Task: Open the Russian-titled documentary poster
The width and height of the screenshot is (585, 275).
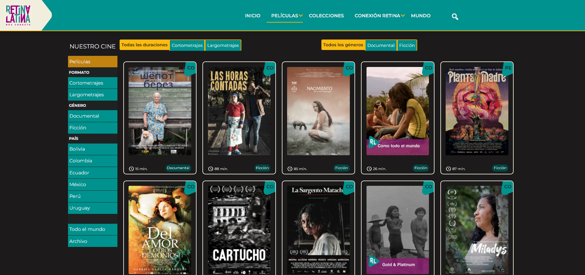Action: [x=160, y=111]
